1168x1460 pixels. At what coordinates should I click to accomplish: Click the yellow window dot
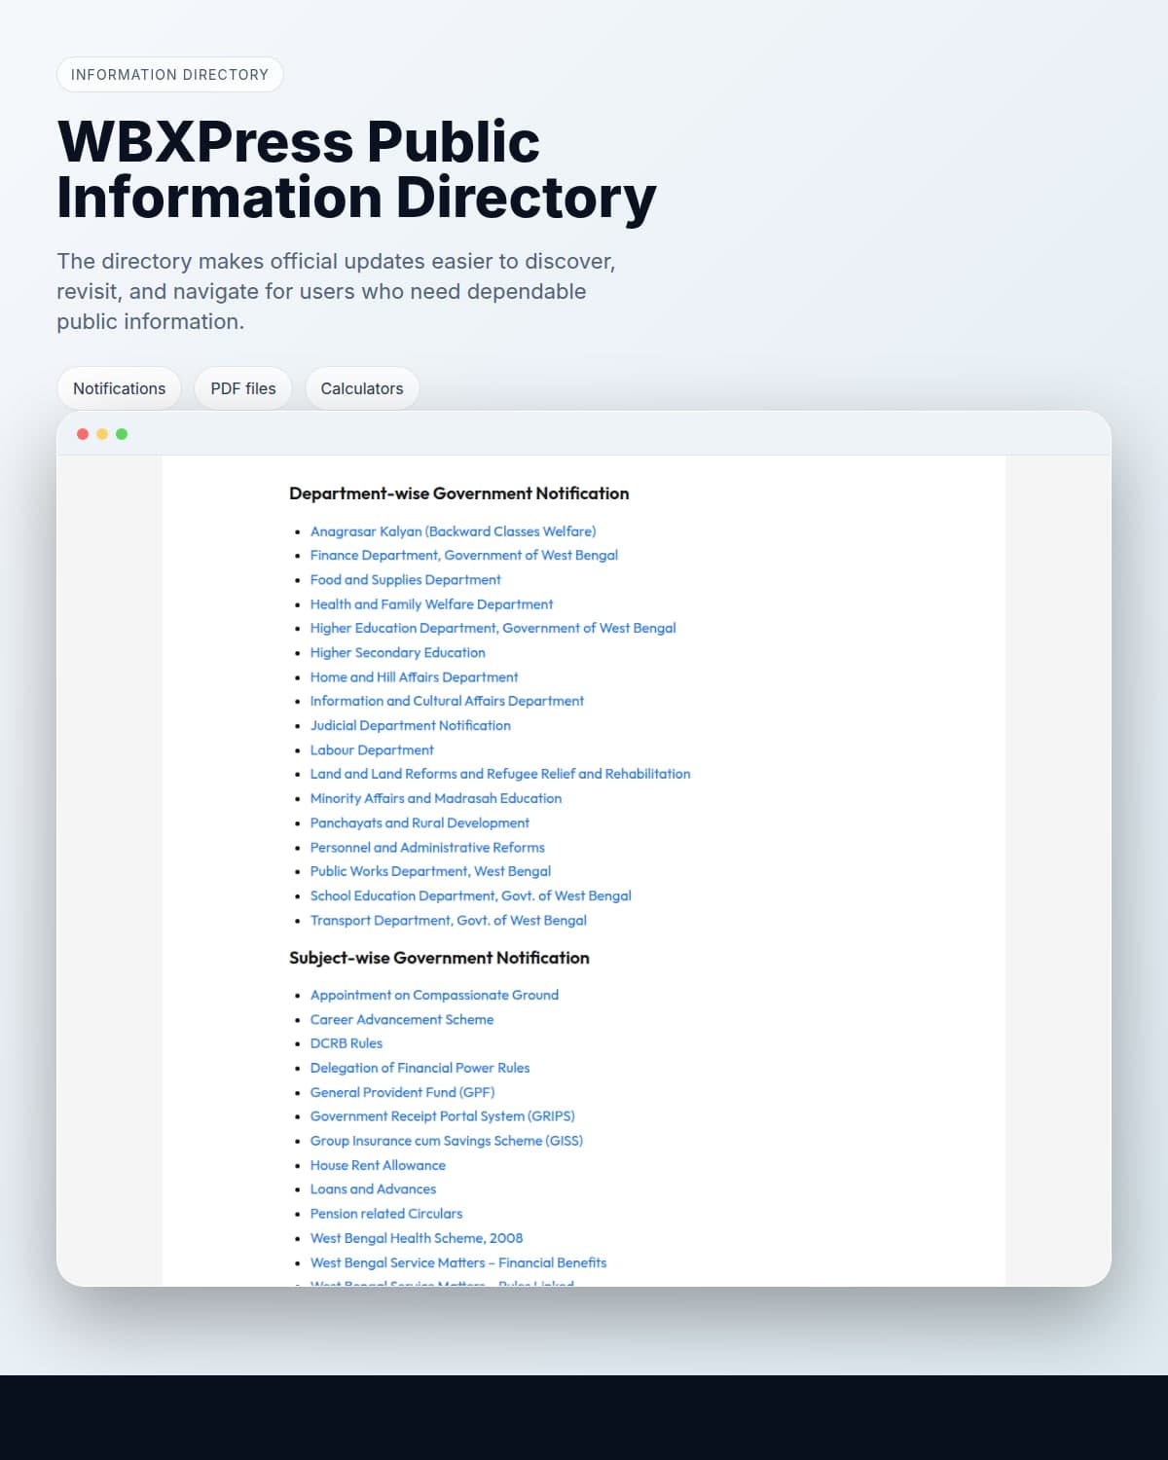click(x=102, y=434)
